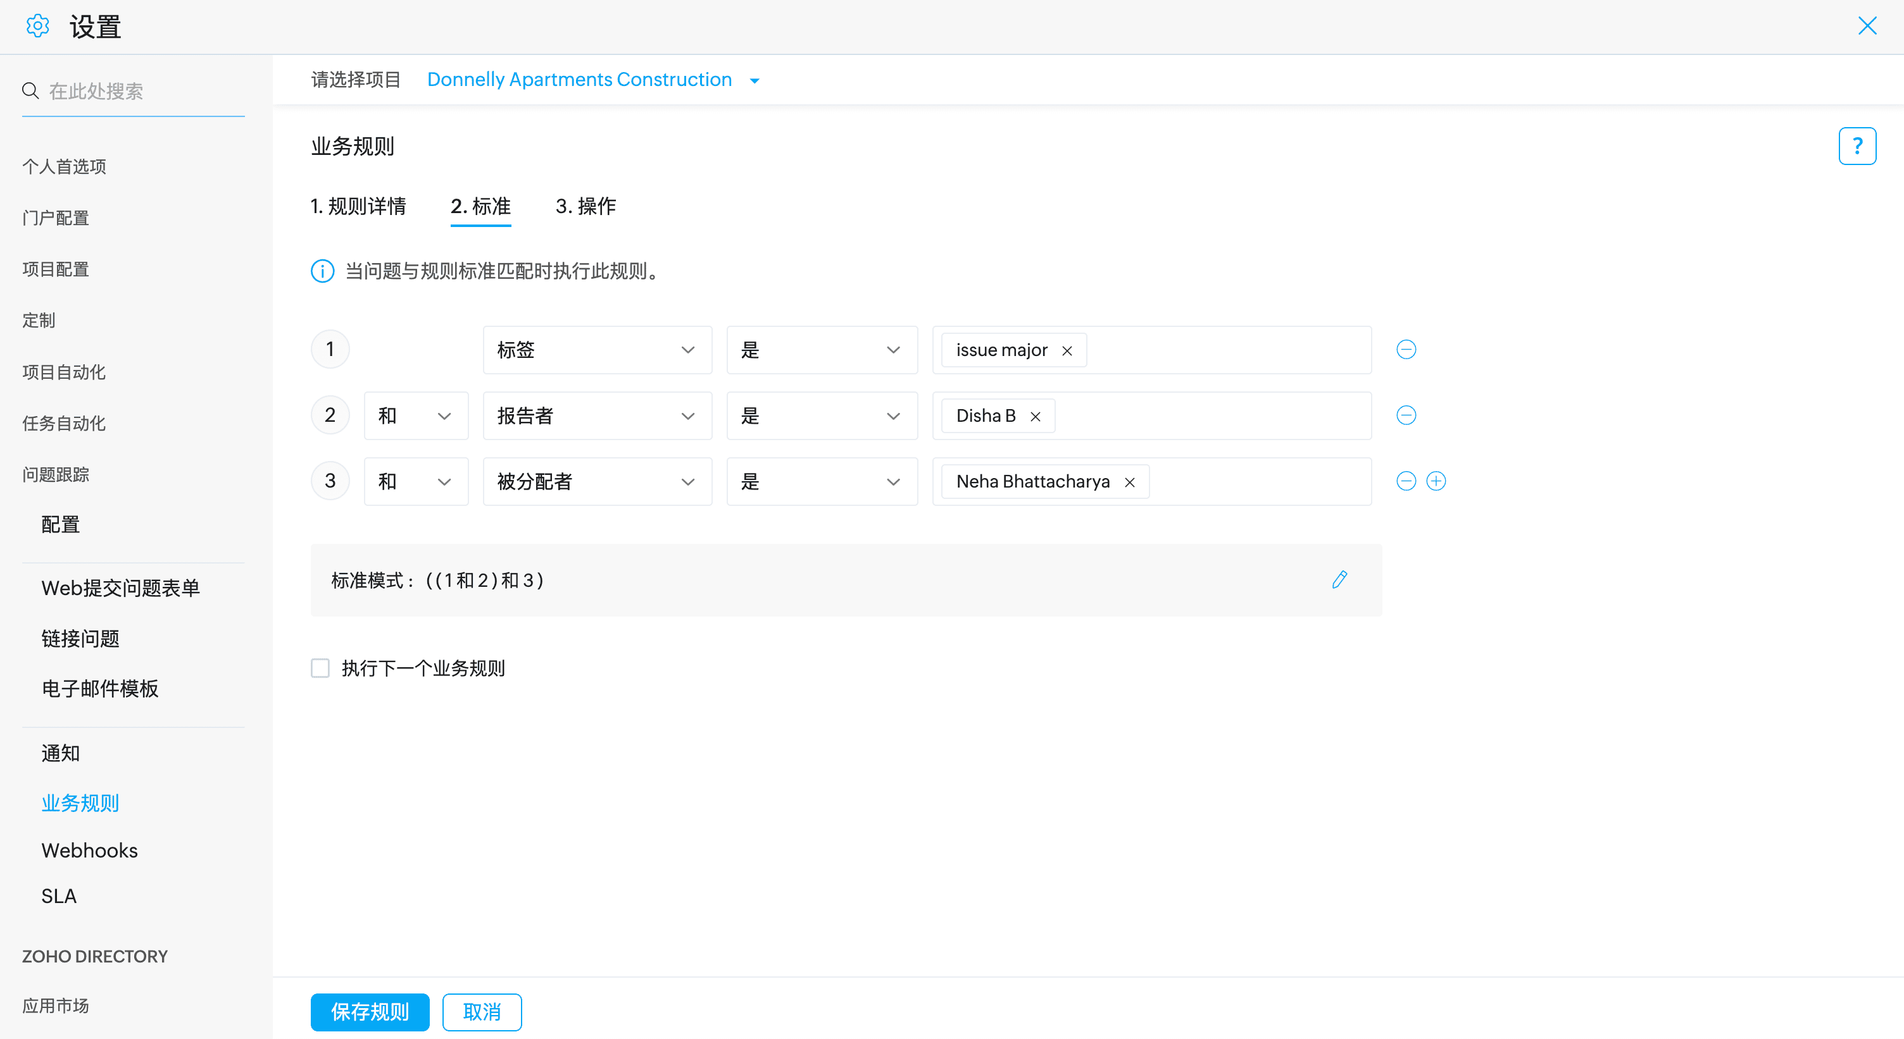Click the '保存规则' button
Image resolution: width=1904 pixels, height=1039 pixels.
click(x=370, y=1011)
